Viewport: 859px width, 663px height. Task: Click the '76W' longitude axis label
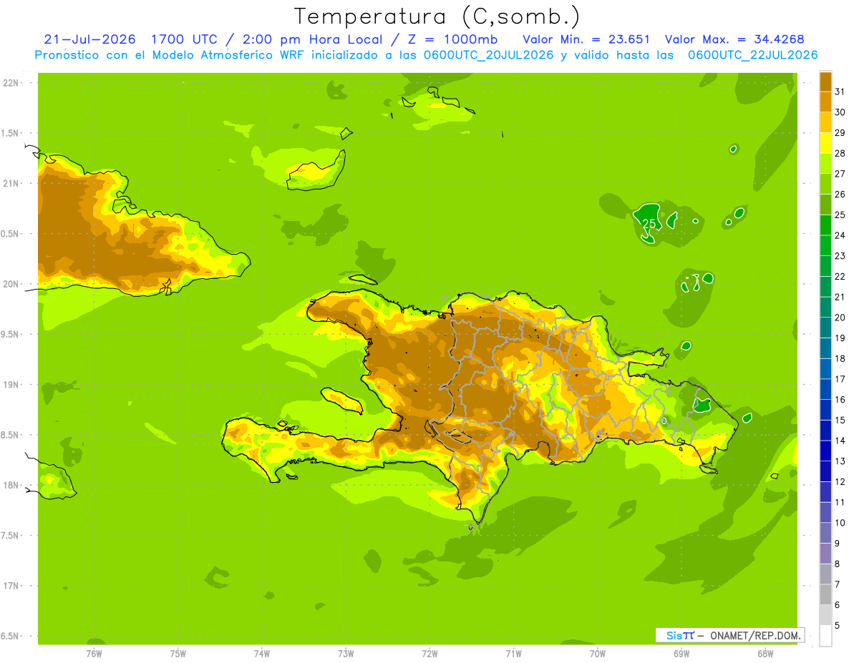94,653
